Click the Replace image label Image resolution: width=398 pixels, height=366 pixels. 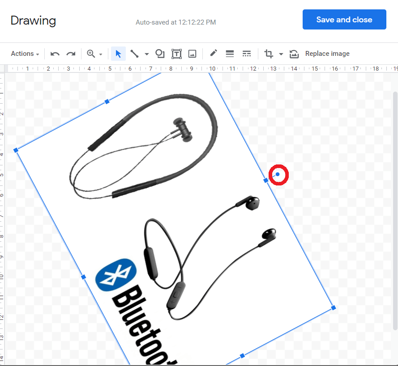[327, 54]
